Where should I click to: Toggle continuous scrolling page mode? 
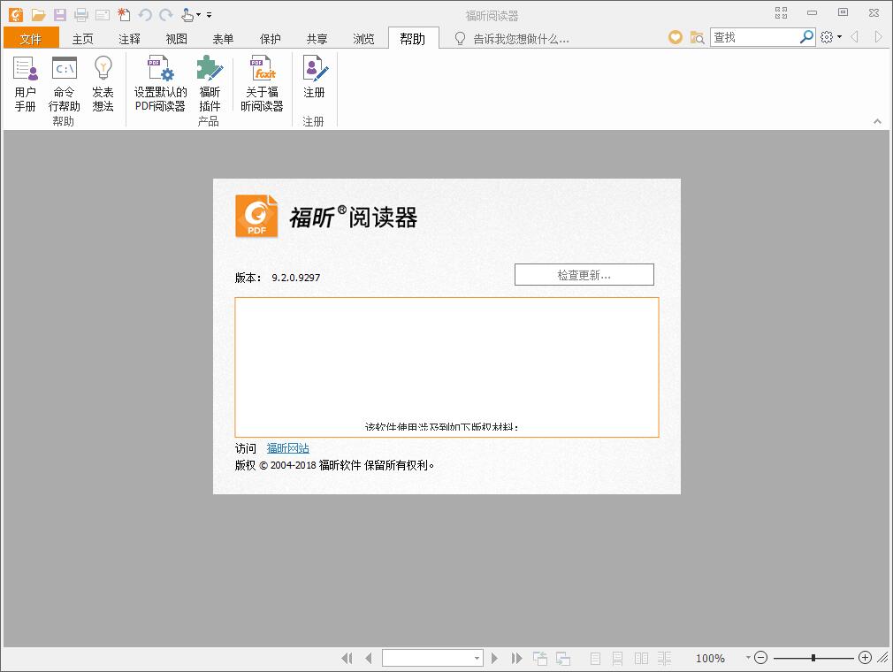click(x=616, y=658)
